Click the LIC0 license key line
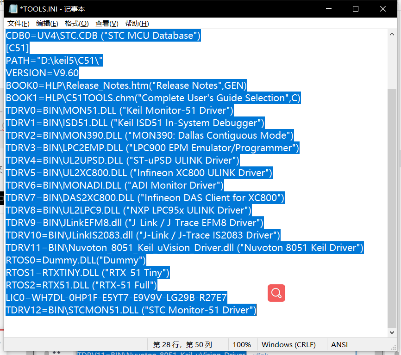Viewport: 401px width, 355px height. pyautogui.click(x=116, y=297)
